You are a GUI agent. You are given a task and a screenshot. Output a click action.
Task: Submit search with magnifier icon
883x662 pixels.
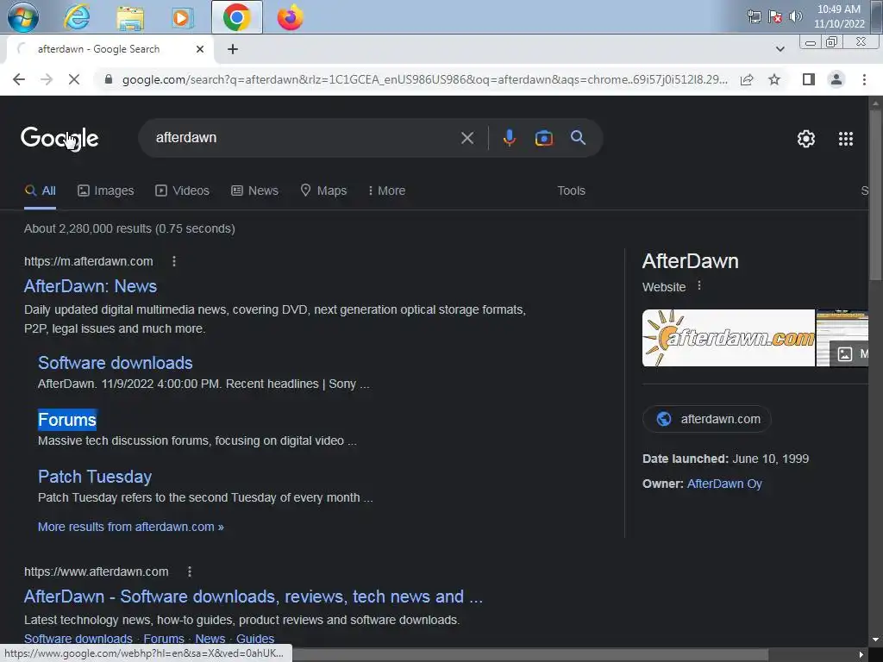578,138
